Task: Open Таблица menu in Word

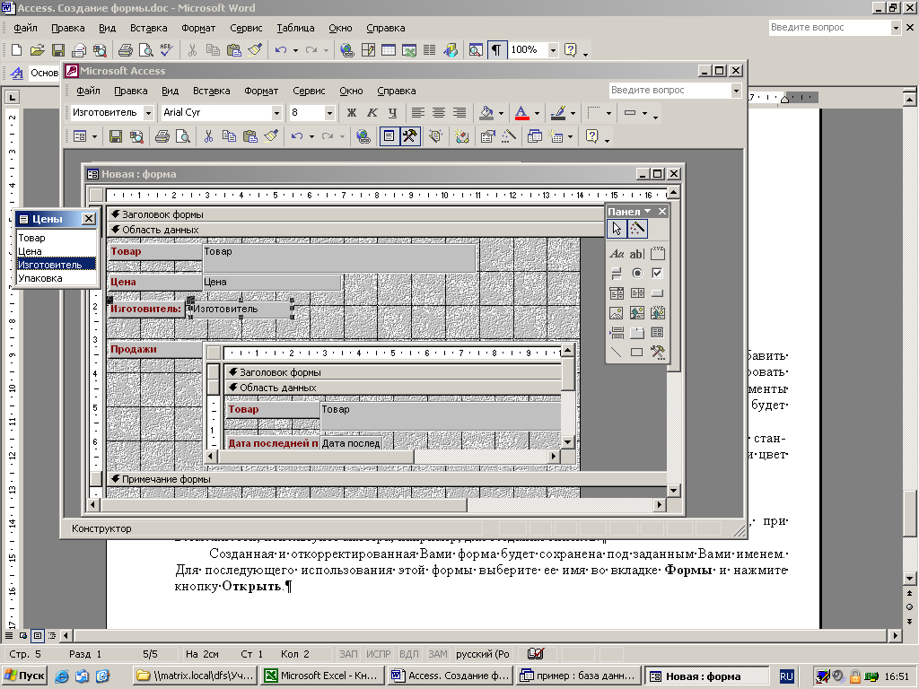Action: [x=295, y=28]
